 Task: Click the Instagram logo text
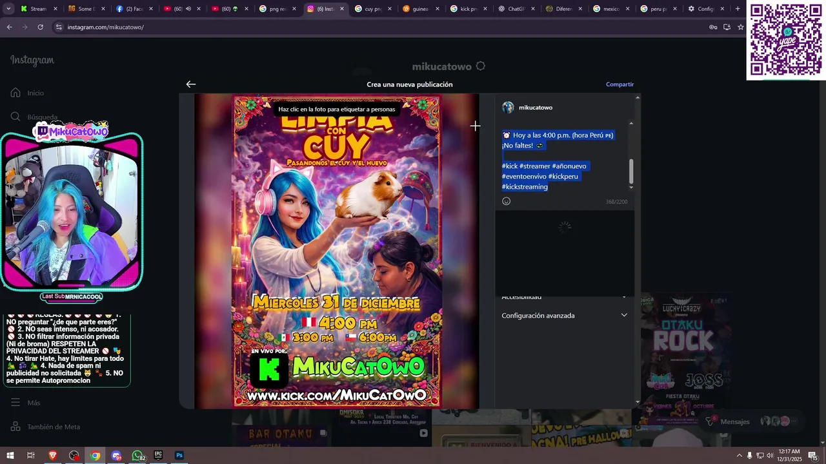tap(32, 61)
